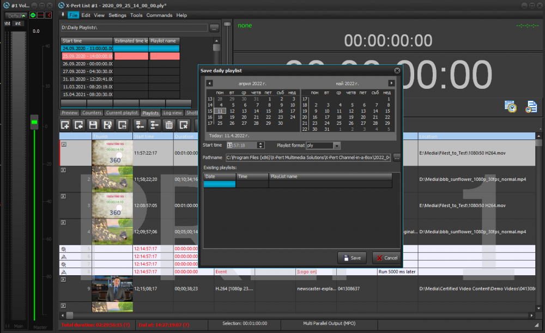Open the Playlist format dropdown
Screen dimensions: 545x333
pos(337,146)
